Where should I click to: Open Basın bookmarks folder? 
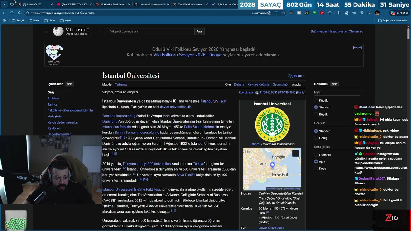pyautogui.click(x=34, y=21)
